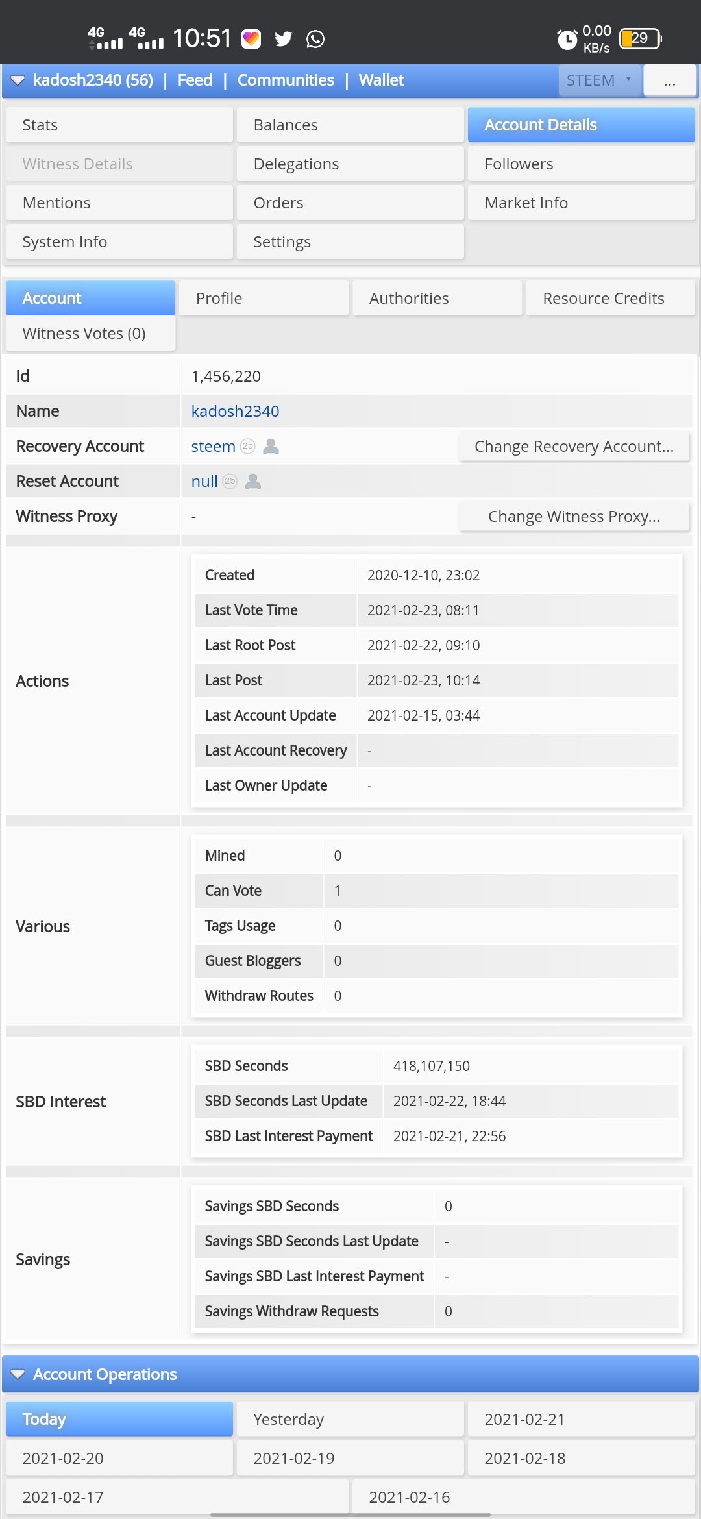Open the kadosh2340 name link in table
This screenshot has width=701, height=1519.
point(235,411)
